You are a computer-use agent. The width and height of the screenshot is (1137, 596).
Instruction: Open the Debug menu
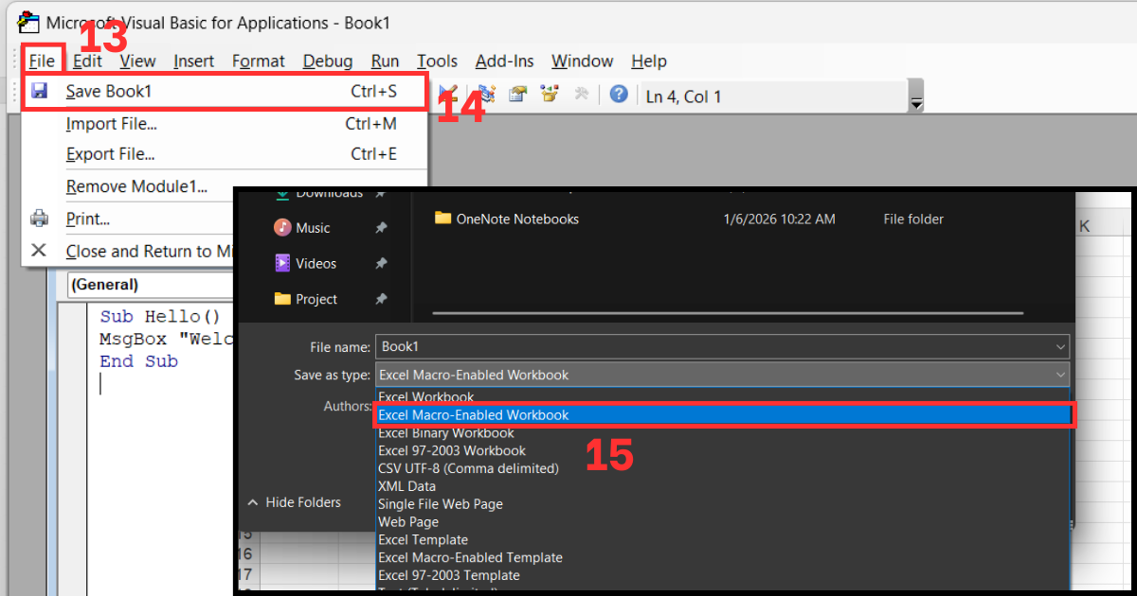pos(328,61)
